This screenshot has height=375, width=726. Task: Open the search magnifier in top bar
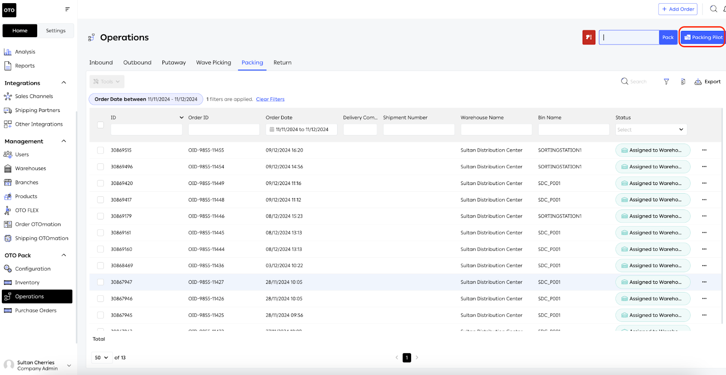[x=713, y=9]
